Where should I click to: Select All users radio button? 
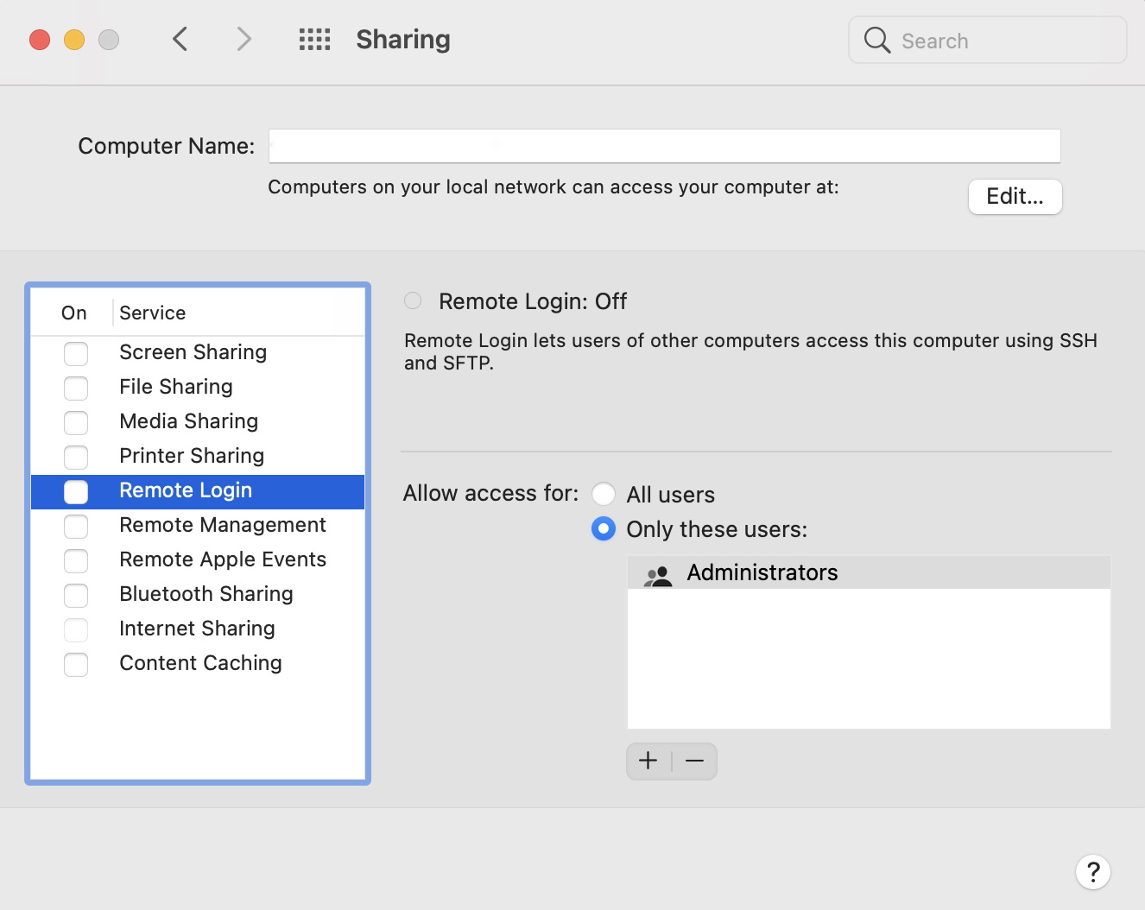[x=604, y=494]
